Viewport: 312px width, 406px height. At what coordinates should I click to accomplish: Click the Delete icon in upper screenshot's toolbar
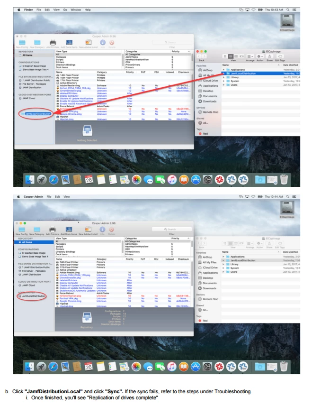(112, 43)
